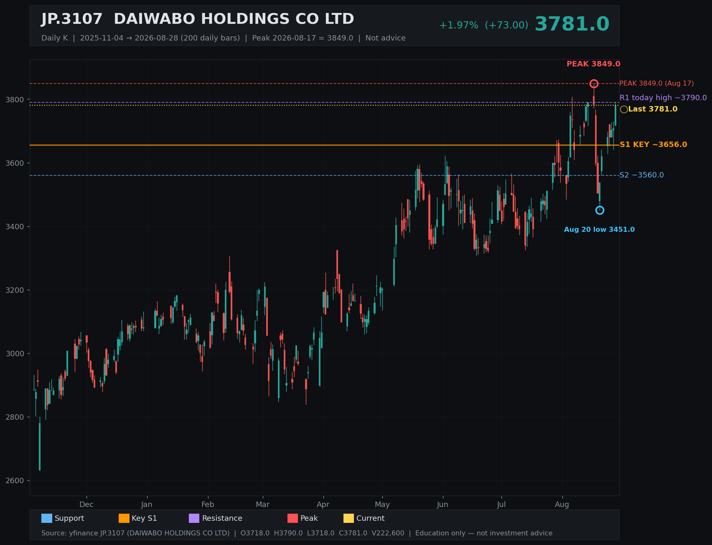Click "Peak 2026-08-17 = 3849.0" in the subtitle

click(x=303, y=38)
